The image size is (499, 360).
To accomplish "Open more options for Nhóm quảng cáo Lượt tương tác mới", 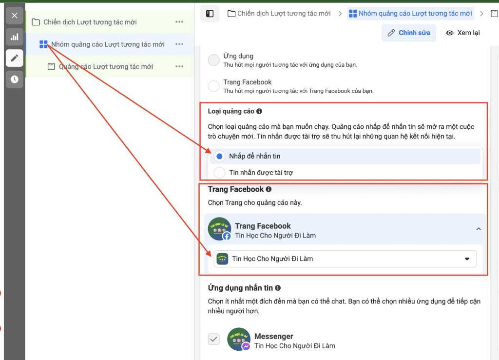I will click(179, 44).
